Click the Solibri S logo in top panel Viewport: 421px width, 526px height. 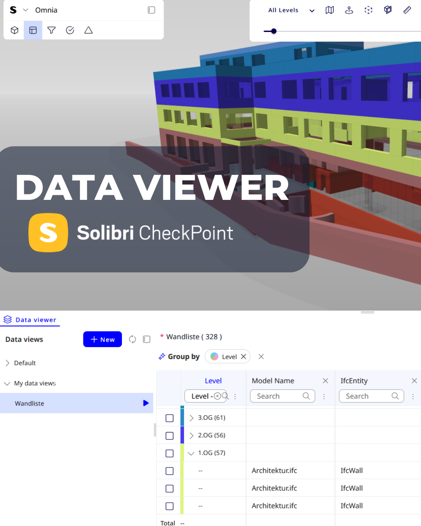pyautogui.click(x=13, y=10)
